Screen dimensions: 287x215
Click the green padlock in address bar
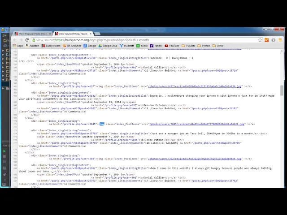34,40
